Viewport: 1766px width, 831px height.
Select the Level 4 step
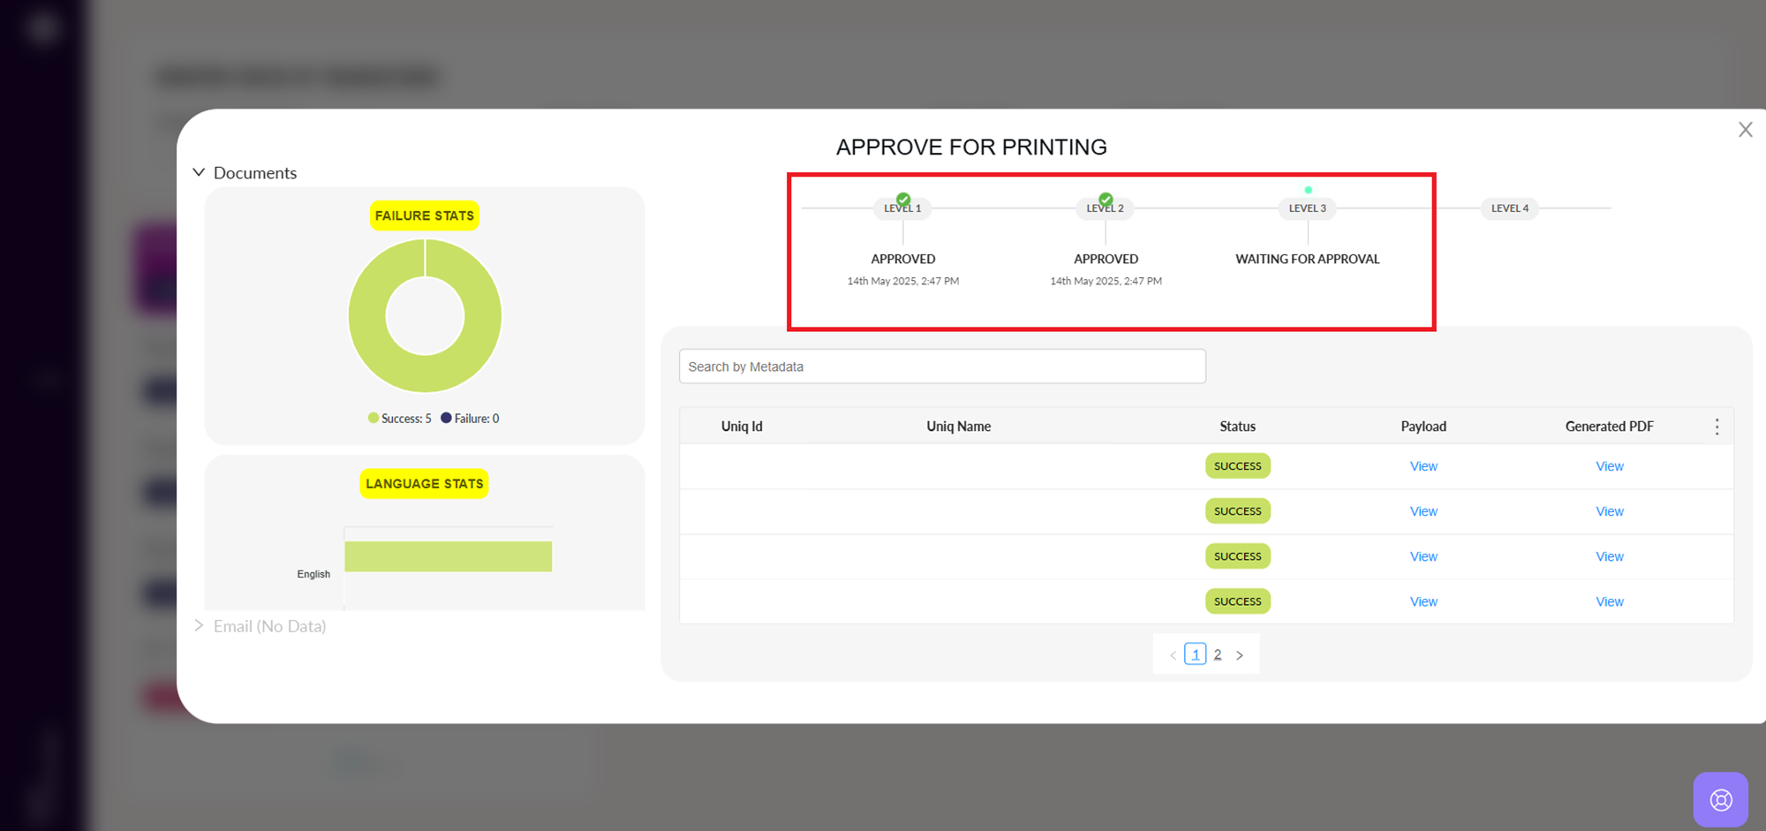(x=1509, y=208)
